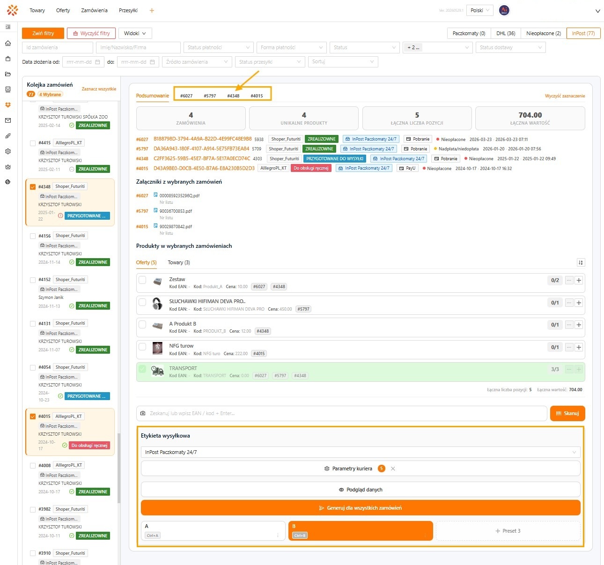Image resolution: width=604 pixels, height=565 pixels.
Task: Expand the Widoki dropdown
Action: [135, 33]
